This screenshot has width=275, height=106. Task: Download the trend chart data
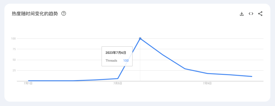click(x=242, y=14)
